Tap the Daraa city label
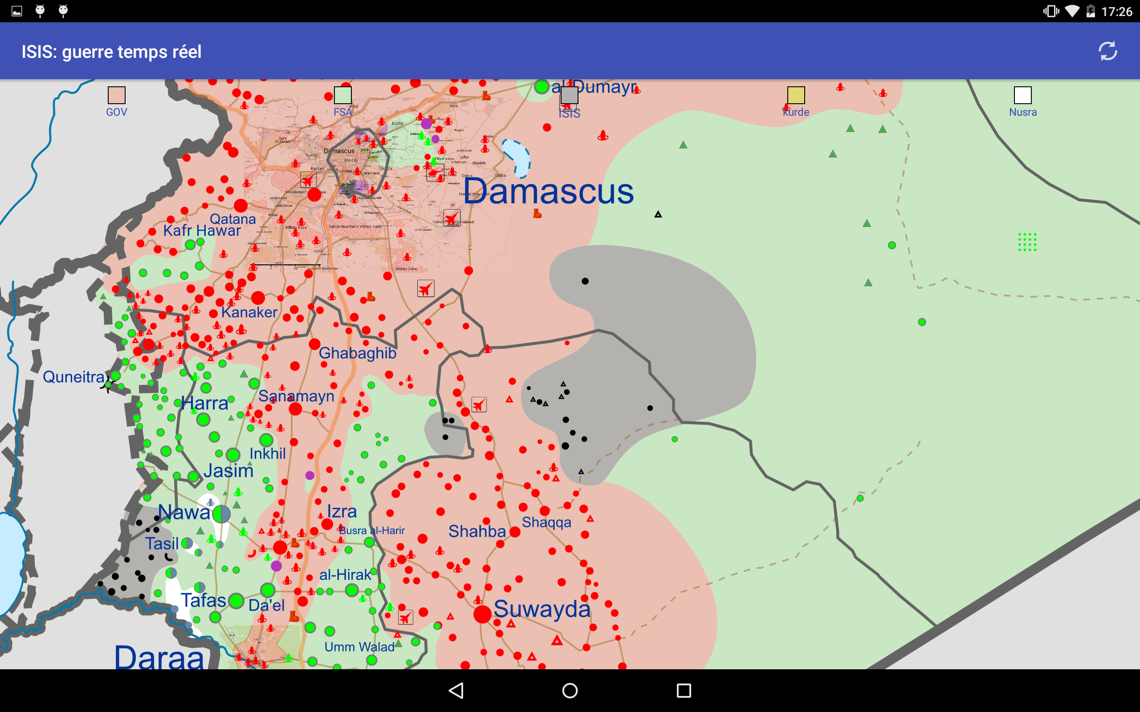Screen dimensions: 1140x712 tap(159, 657)
